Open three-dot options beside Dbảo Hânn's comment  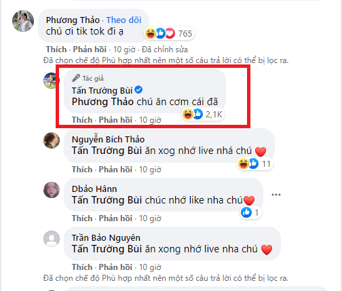[276, 195]
